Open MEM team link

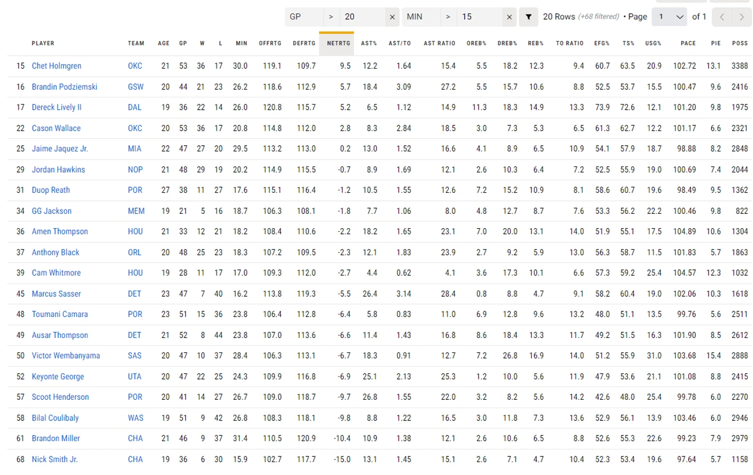(x=136, y=211)
